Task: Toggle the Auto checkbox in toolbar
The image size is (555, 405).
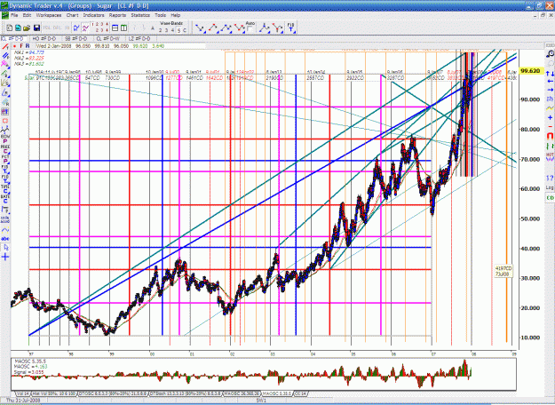Action: pyautogui.click(x=250, y=29)
